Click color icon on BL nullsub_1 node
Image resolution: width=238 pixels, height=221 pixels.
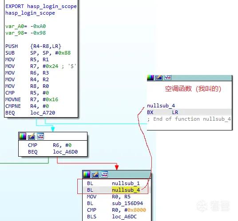pos(87,174)
